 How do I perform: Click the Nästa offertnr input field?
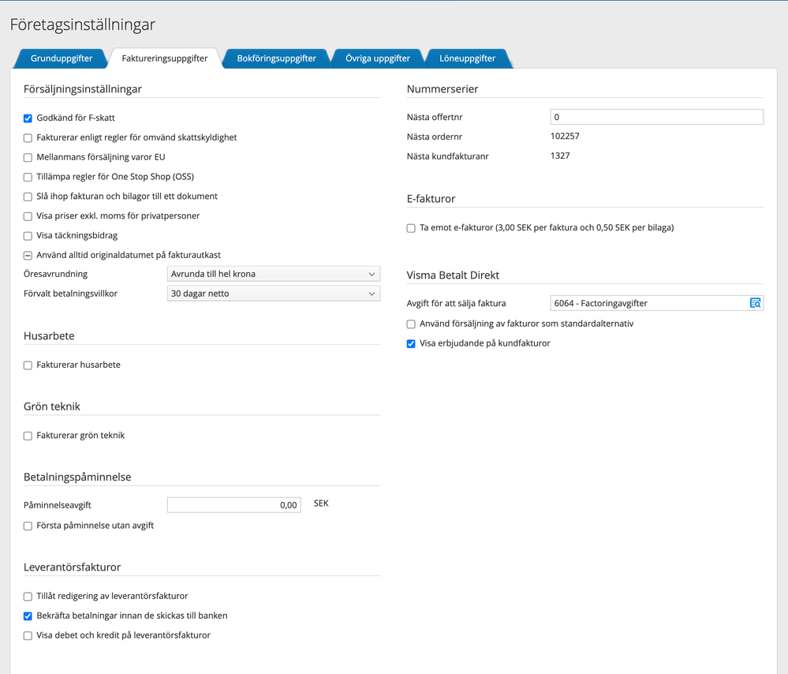tap(656, 117)
